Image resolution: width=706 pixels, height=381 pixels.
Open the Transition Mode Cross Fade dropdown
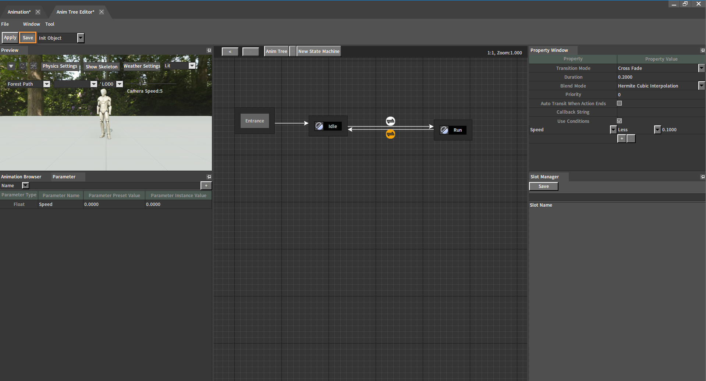702,68
